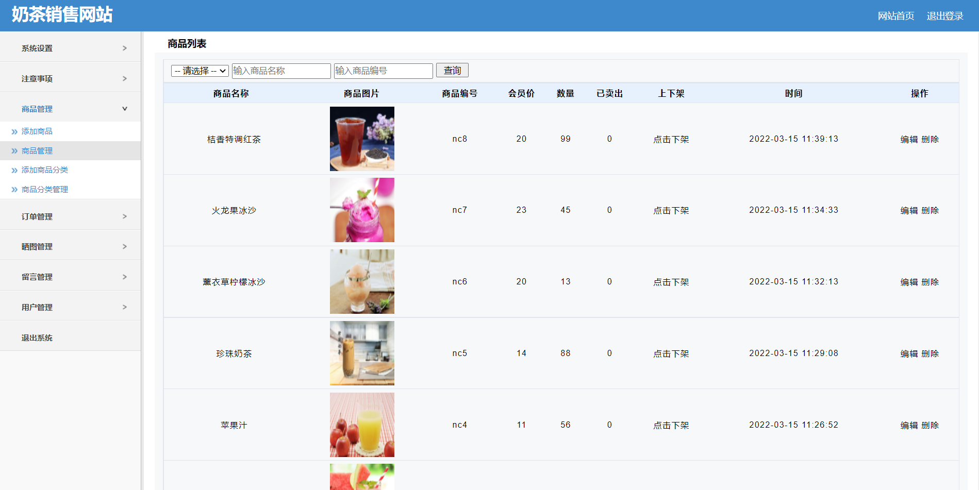Edit the 火龙果冰沙 product

909,210
